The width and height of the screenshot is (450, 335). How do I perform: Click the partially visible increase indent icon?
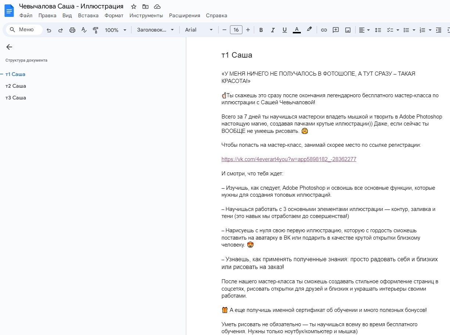tap(448, 30)
